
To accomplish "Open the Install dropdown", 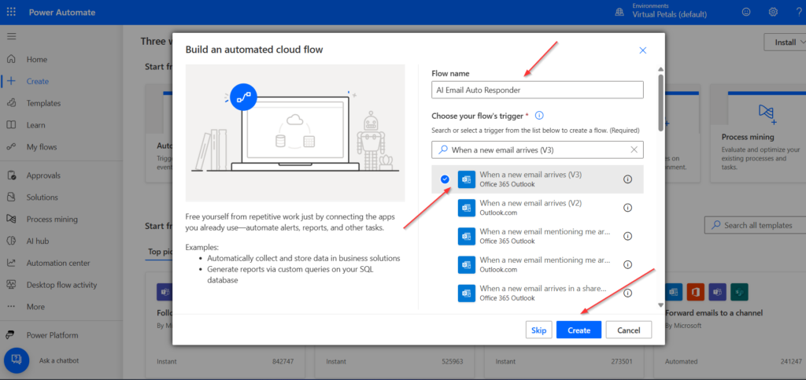I will (x=785, y=42).
